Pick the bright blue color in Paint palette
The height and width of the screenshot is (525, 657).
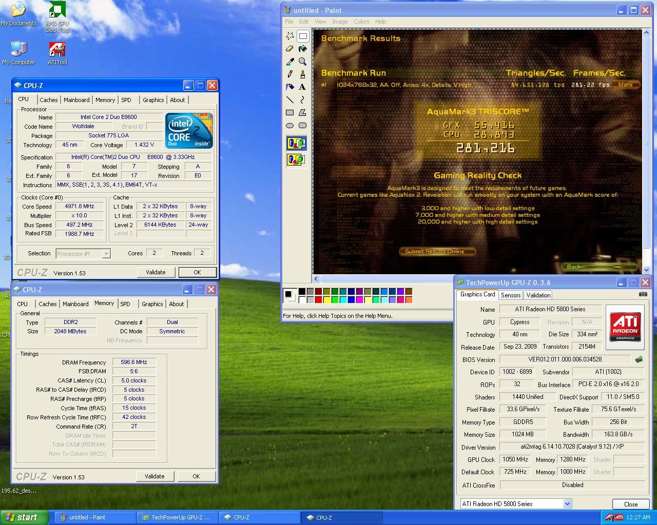pos(351,300)
